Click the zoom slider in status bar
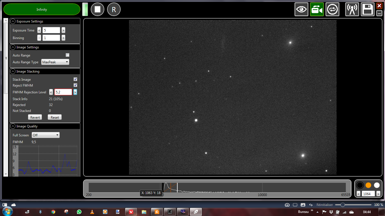 click(353, 205)
